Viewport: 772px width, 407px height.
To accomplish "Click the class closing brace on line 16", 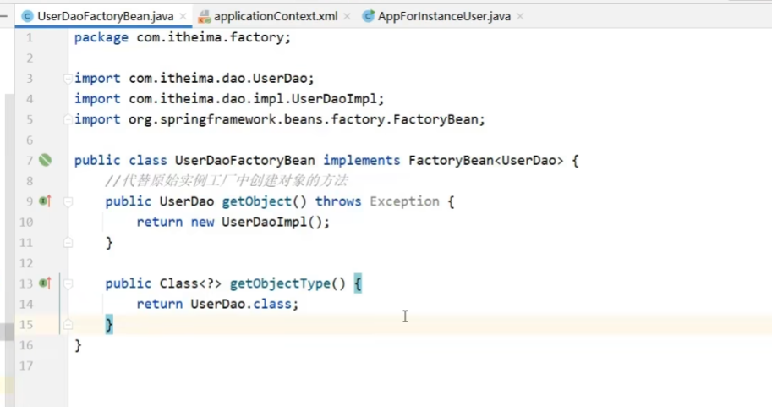I will coord(78,345).
